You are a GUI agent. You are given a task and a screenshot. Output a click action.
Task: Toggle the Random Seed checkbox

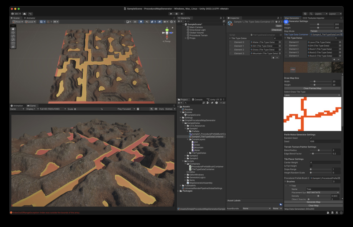tap(311, 138)
